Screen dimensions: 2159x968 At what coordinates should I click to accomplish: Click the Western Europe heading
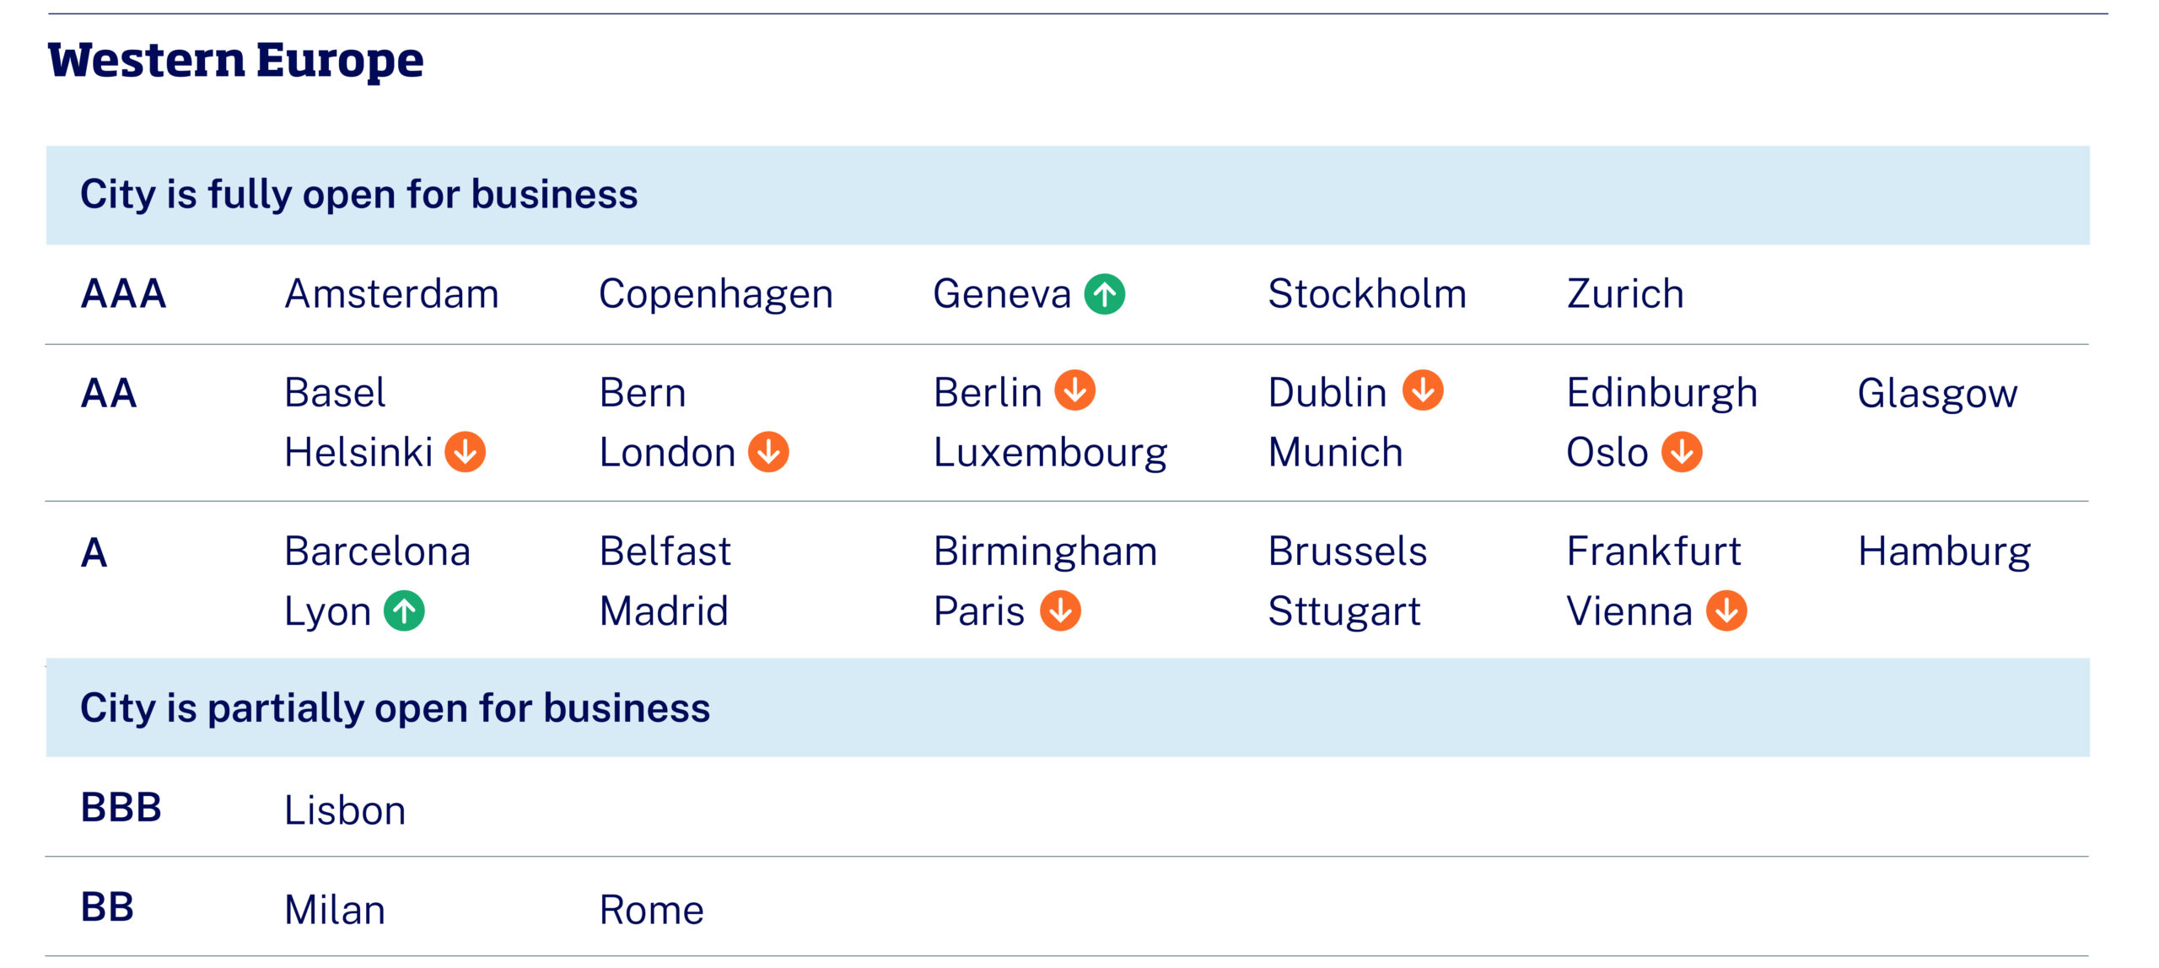[236, 61]
